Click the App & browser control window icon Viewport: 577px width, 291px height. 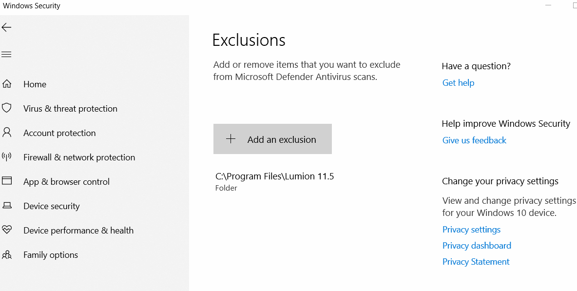pyautogui.click(x=7, y=181)
